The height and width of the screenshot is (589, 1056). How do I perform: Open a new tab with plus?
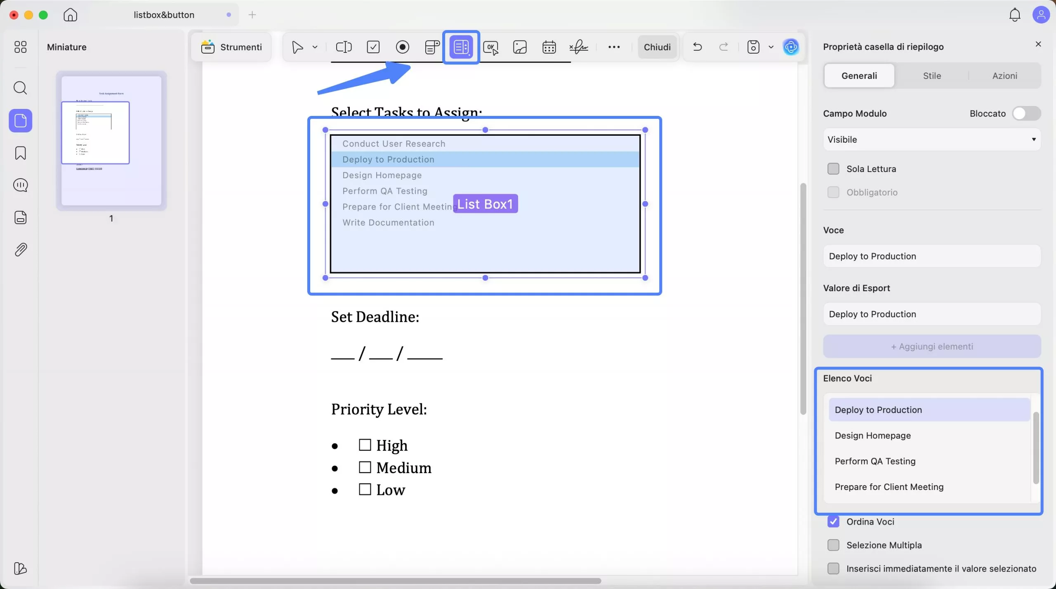point(252,15)
